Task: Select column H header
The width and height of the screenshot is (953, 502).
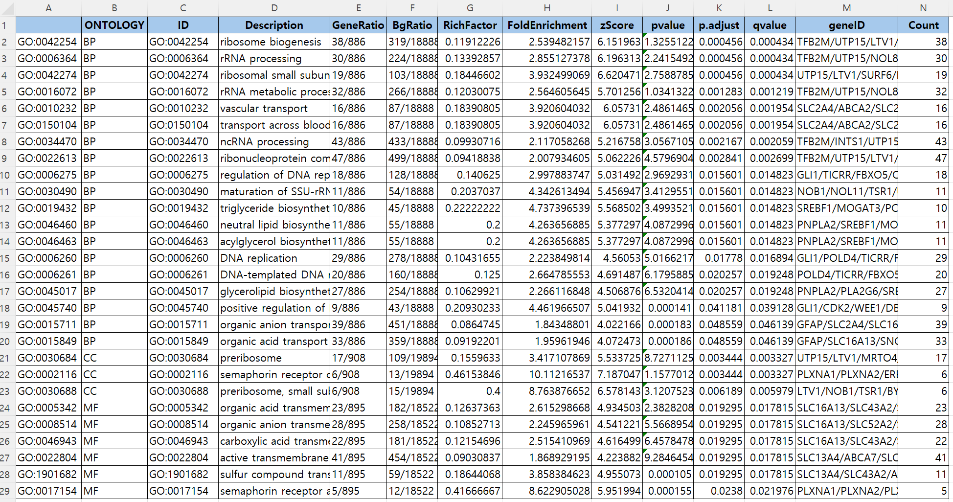Action: click(546, 8)
